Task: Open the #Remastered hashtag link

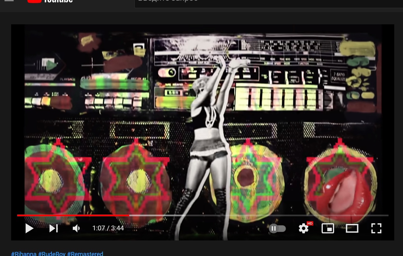Action: pyautogui.click(x=85, y=254)
